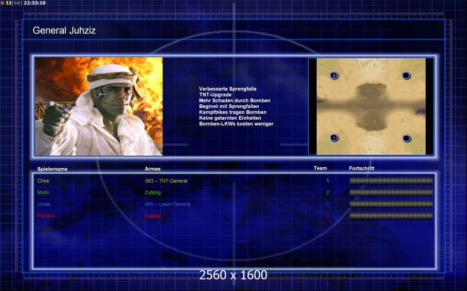
Task: Select player name Jonas
Action: (x=44, y=204)
